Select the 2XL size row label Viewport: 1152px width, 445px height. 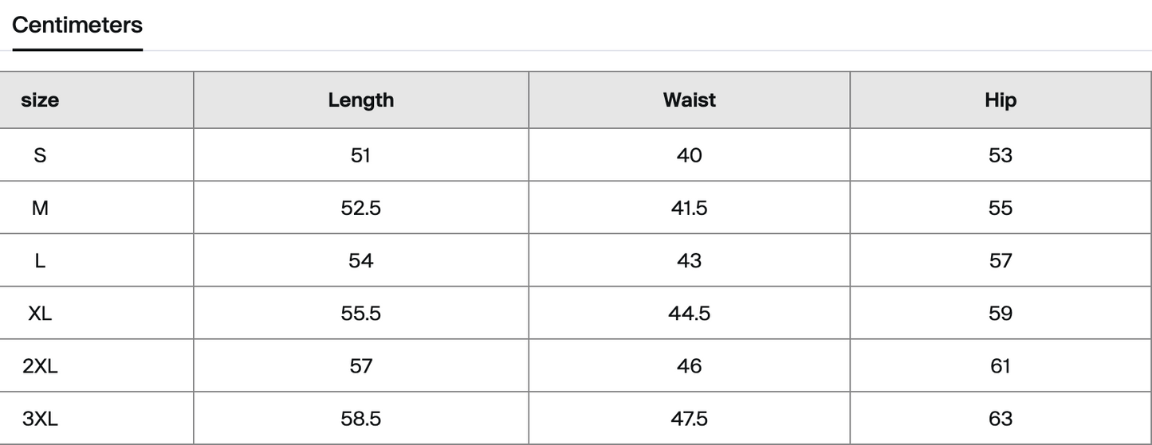click(40, 366)
